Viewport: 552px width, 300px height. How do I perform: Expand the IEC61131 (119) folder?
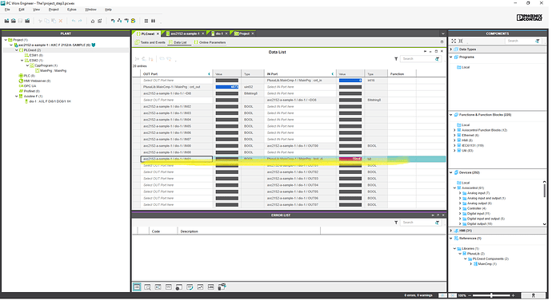(x=454, y=145)
